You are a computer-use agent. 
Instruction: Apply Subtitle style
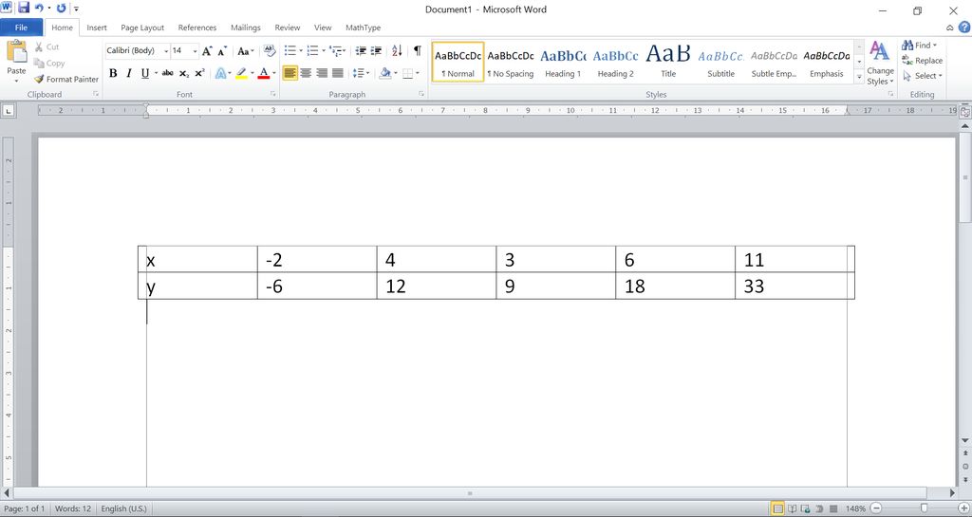coord(721,62)
